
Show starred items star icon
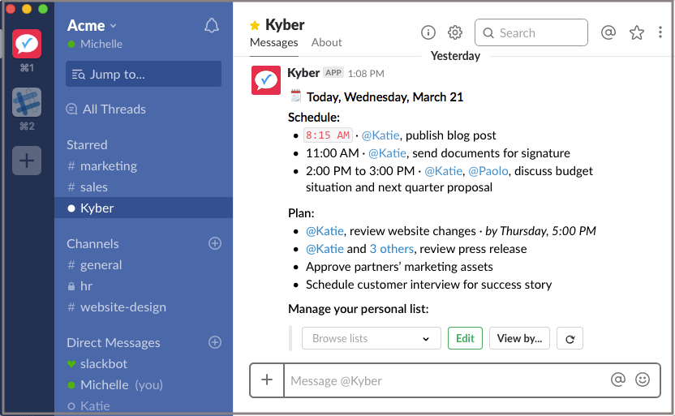point(637,32)
